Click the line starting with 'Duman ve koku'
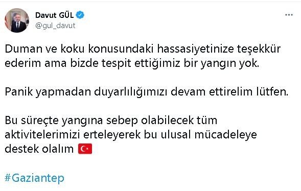This screenshot has height=191, width=301. point(143,49)
